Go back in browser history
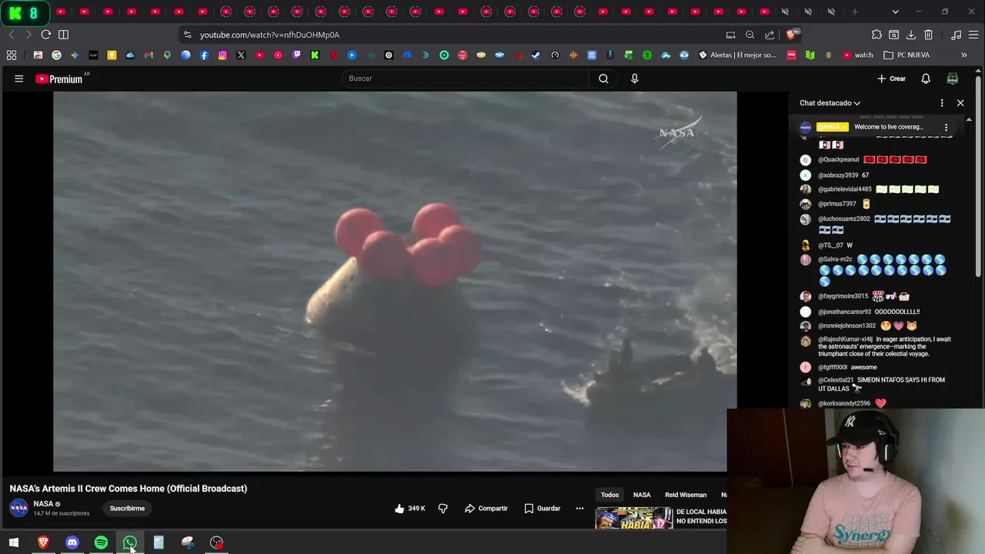Image resolution: width=985 pixels, height=554 pixels. point(12,35)
